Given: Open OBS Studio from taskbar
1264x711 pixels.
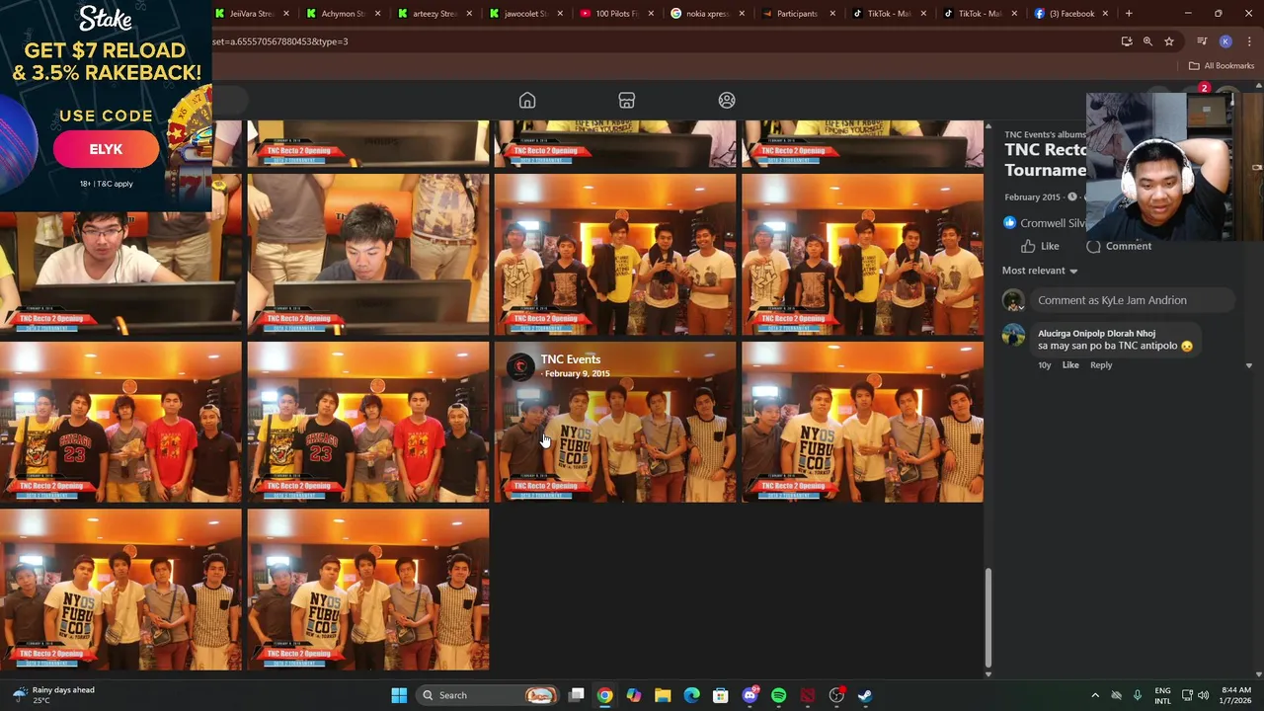Looking at the screenshot, I should pyautogui.click(x=836, y=695).
